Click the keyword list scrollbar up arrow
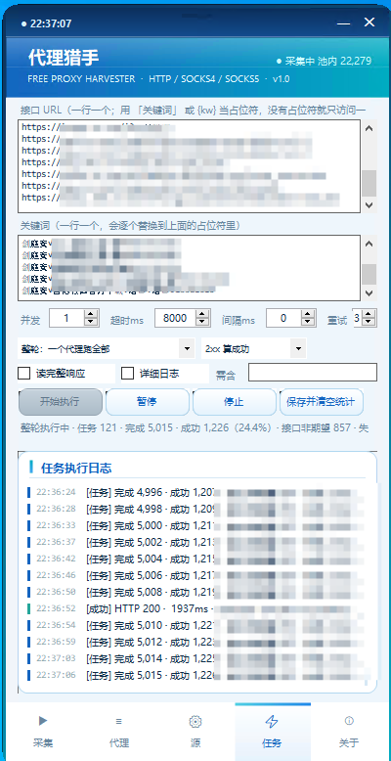This screenshot has height=761, width=391. (369, 244)
